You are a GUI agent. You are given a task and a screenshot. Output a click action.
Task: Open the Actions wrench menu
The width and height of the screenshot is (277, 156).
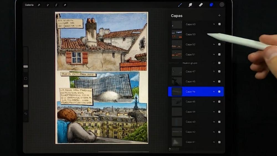[x=39, y=5]
